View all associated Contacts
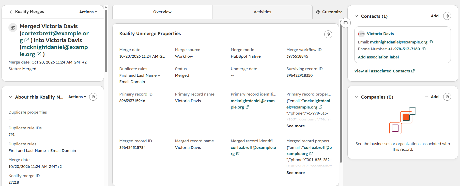Image resolution: width=460 pixels, height=186 pixels. point(384,71)
